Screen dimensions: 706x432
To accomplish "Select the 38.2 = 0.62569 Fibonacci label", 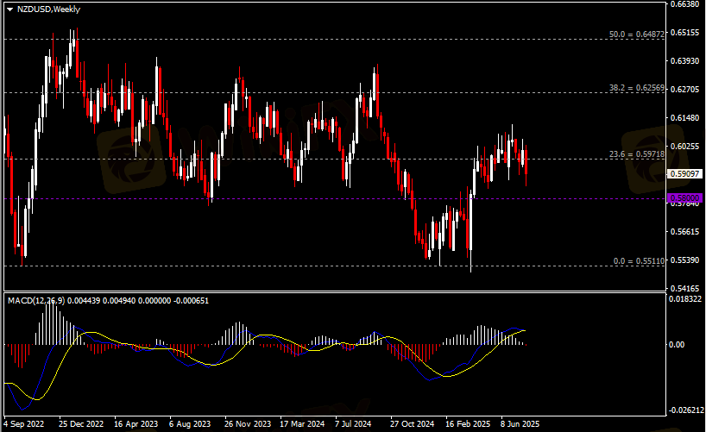I will pyautogui.click(x=637, y=88).
